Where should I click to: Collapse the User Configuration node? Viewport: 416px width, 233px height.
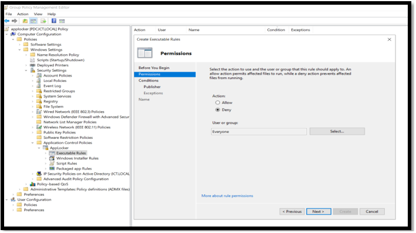click(x=6, y=200)
